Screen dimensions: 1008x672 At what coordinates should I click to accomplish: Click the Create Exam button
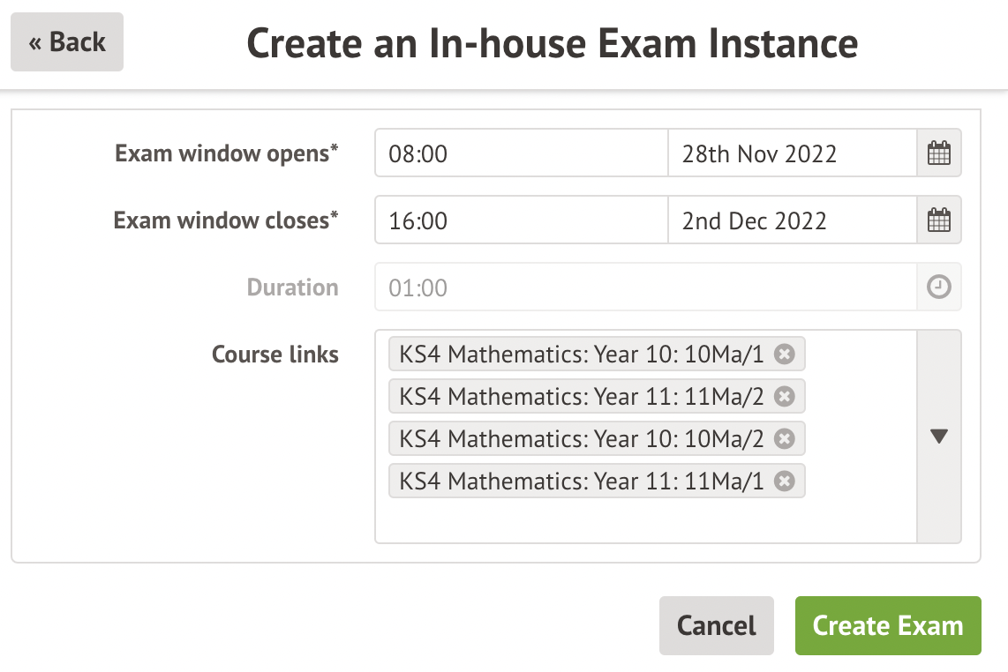[x=887, y=626]
